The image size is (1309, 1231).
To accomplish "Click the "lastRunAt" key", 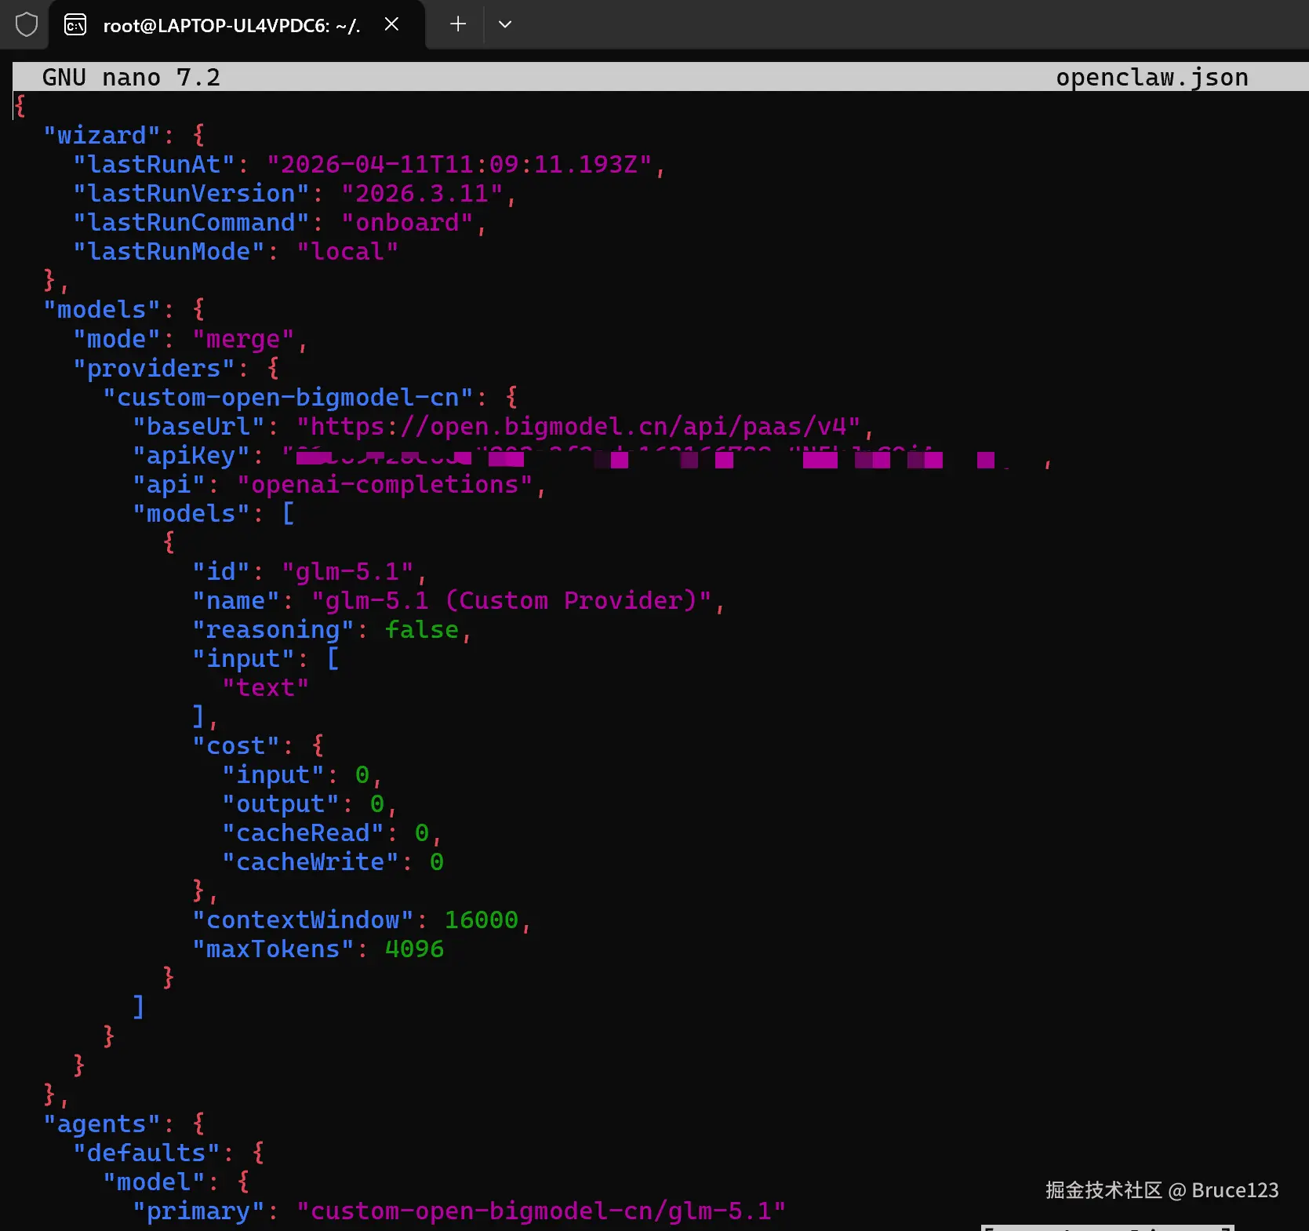I will [154, 164].
